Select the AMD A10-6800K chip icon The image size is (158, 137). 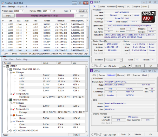tap(11, 100)
